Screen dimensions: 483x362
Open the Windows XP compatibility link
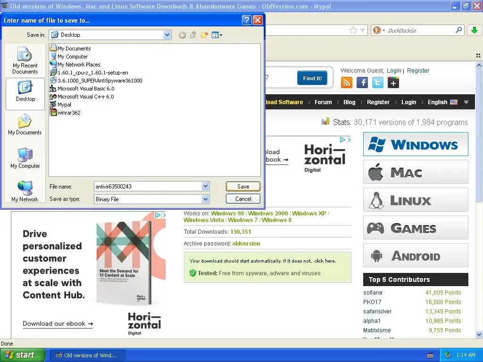pos(309,214)
